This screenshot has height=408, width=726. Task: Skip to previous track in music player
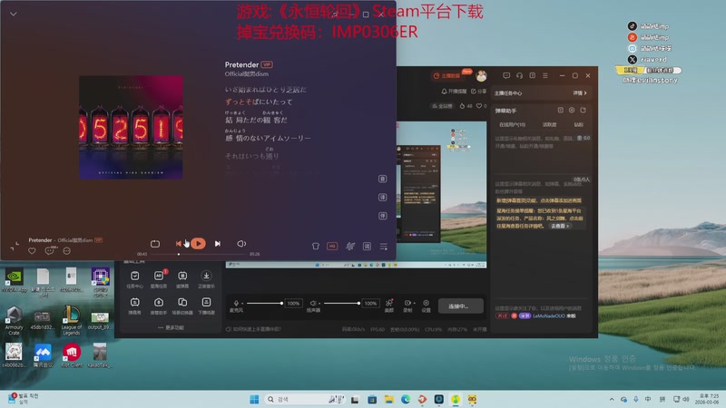point(178,243)
